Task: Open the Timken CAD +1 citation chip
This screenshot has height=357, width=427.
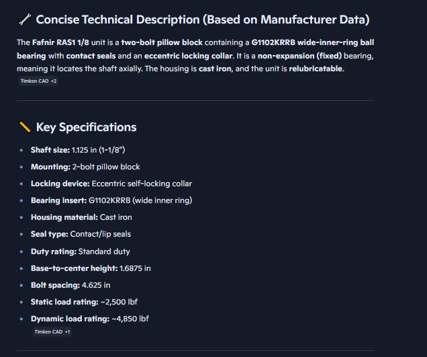Action: [x=52, y=331]
